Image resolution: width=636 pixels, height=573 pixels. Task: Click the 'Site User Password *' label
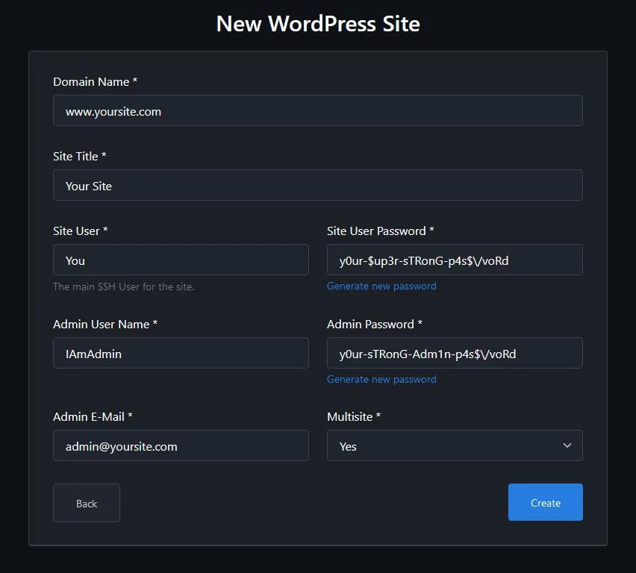[x=381, y=231]
